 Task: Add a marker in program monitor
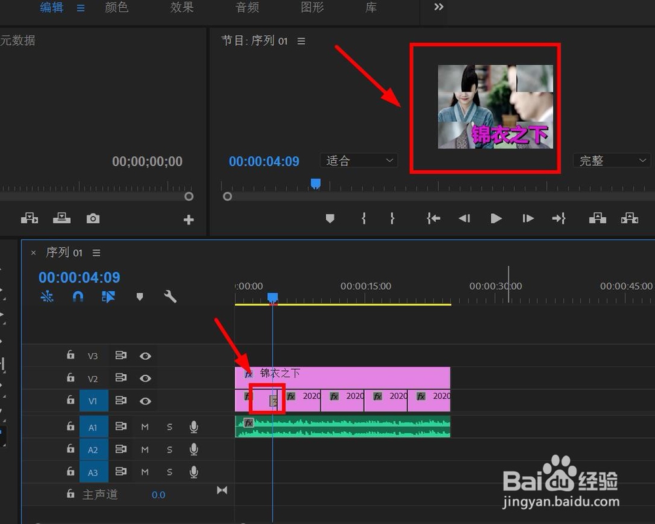tap(330, 218)
